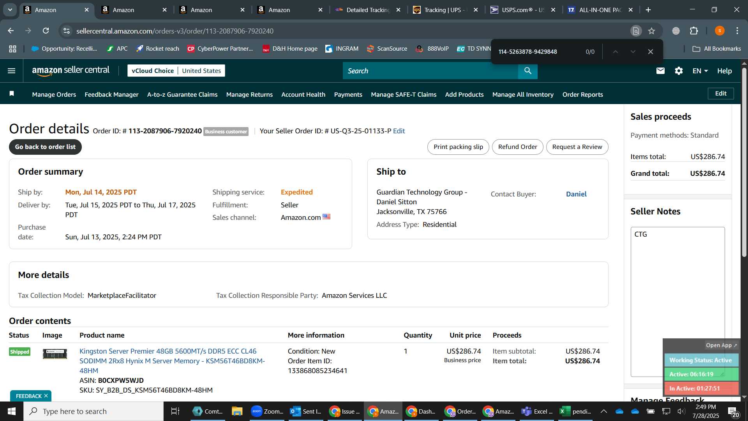Open Manage Returns in the nav bar
Screen dimensions: 748x421
(249, 94)
